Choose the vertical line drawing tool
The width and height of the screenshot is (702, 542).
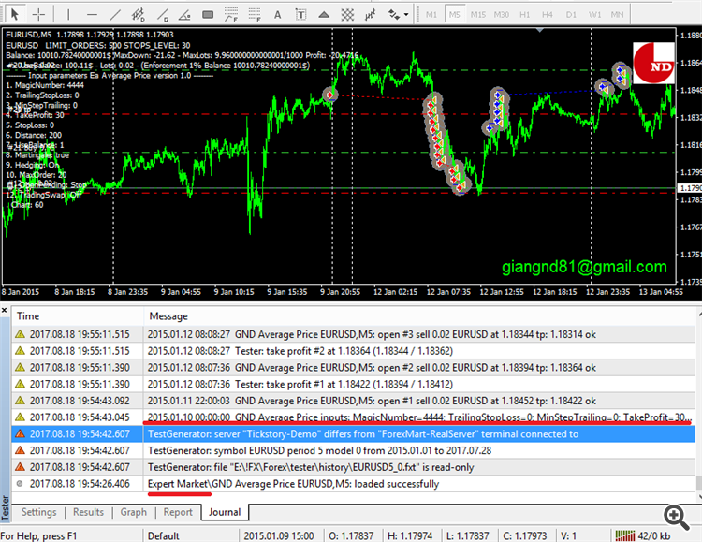pos(68,15)
